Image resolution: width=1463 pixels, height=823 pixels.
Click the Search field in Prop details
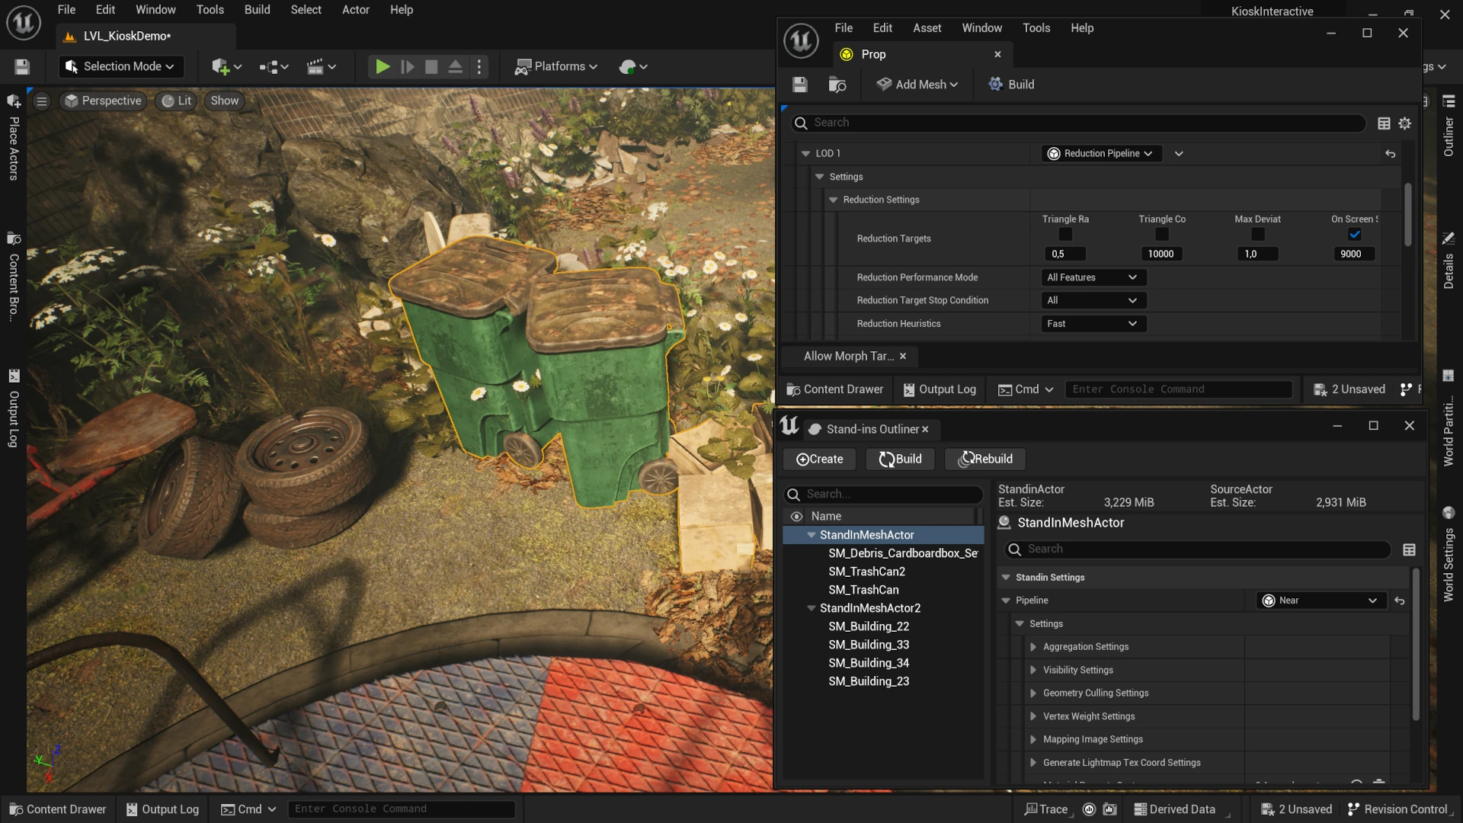[x=1077, y=123]
